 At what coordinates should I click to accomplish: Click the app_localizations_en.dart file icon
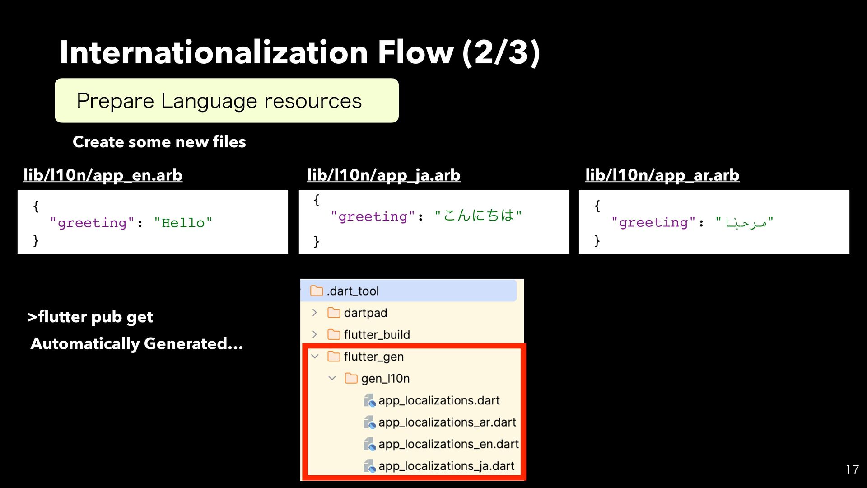coord(370,444)
